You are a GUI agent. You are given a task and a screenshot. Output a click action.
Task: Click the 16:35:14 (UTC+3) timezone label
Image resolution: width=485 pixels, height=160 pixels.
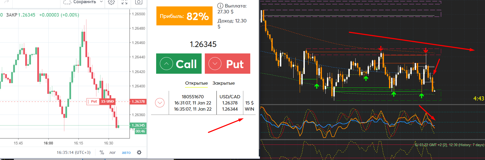click(x=74, y=153)
